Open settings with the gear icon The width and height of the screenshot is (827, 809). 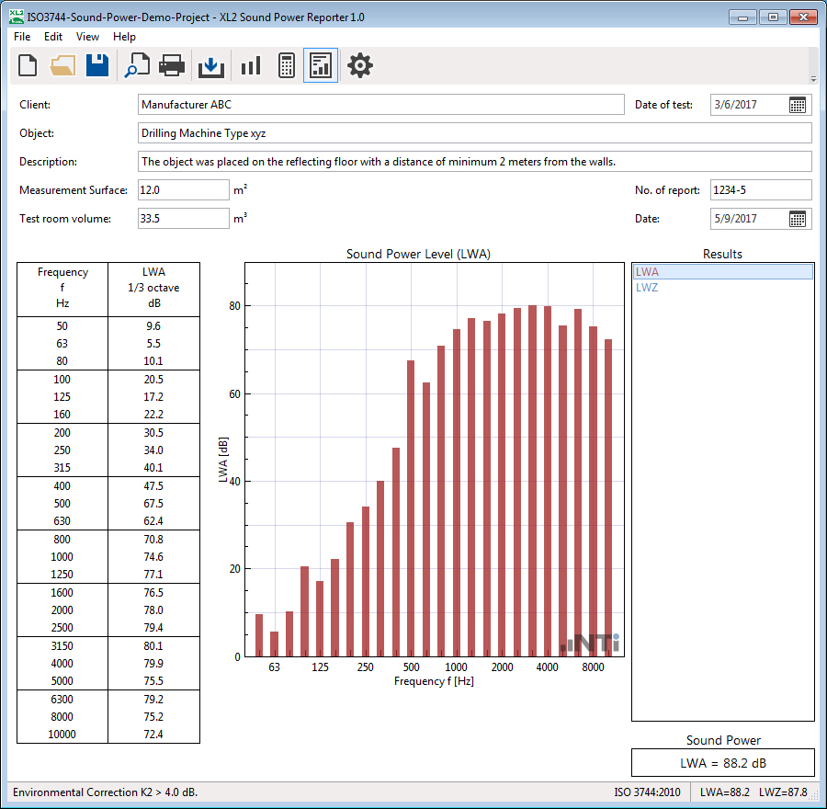pos(360,65)
